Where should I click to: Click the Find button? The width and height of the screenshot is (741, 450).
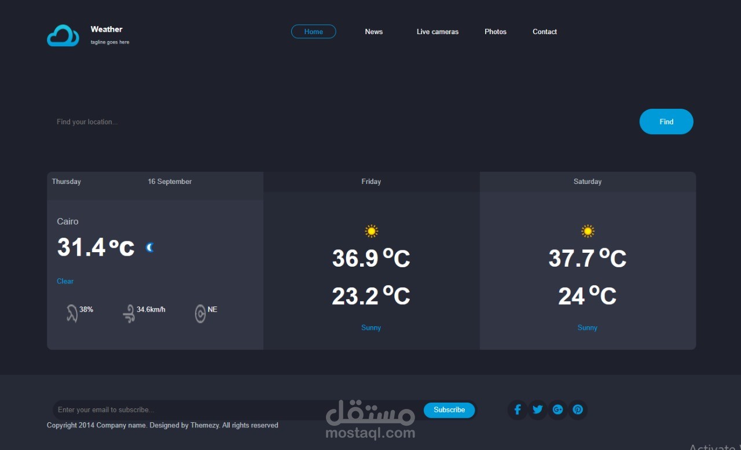(x=666, y=121)
